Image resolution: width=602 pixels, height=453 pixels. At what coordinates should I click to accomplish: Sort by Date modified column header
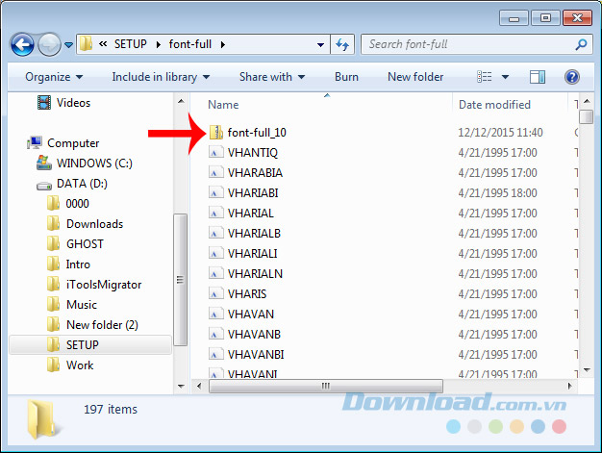click(x=494, y=105)
